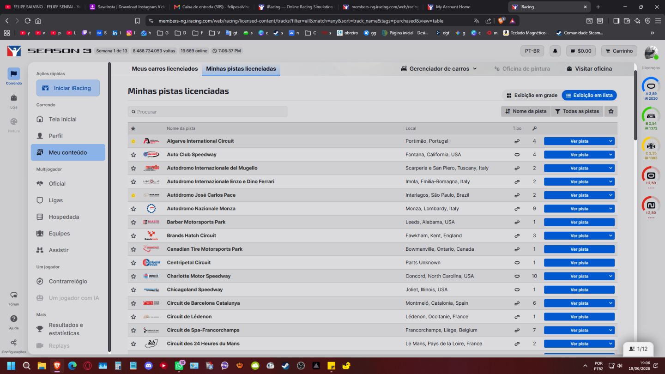665x374 pixels.
Task: Open Contrarrelógio in the sidebar
Action: tap(68, 281)
